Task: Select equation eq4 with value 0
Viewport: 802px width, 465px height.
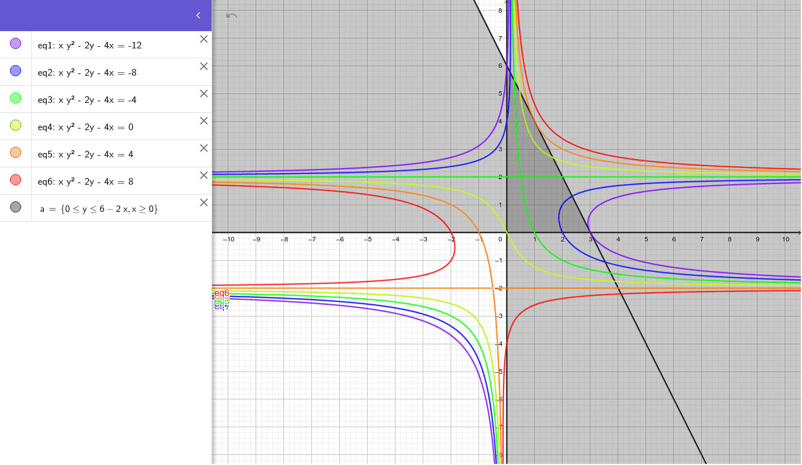Action: pyautogui.click(x=86, y=127)
